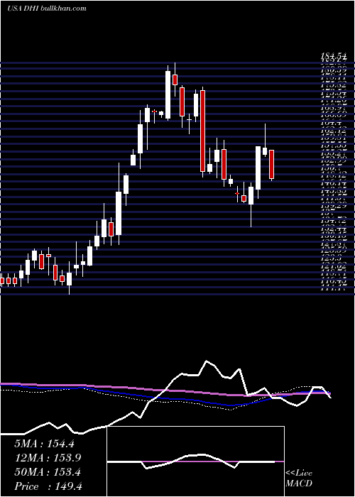Click the Price : 149.4 readout

coord(48,486)
